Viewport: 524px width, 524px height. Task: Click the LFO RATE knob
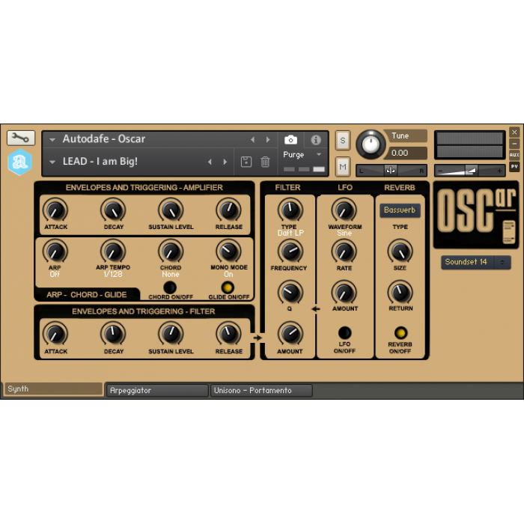[344, 252]
